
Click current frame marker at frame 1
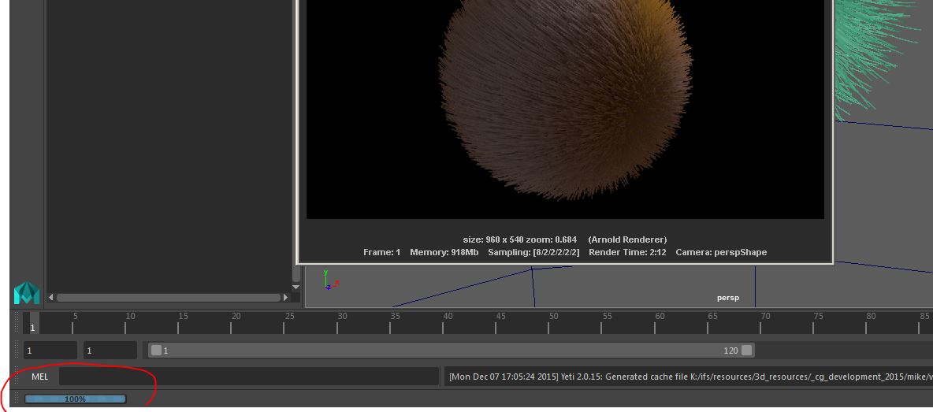34,324
